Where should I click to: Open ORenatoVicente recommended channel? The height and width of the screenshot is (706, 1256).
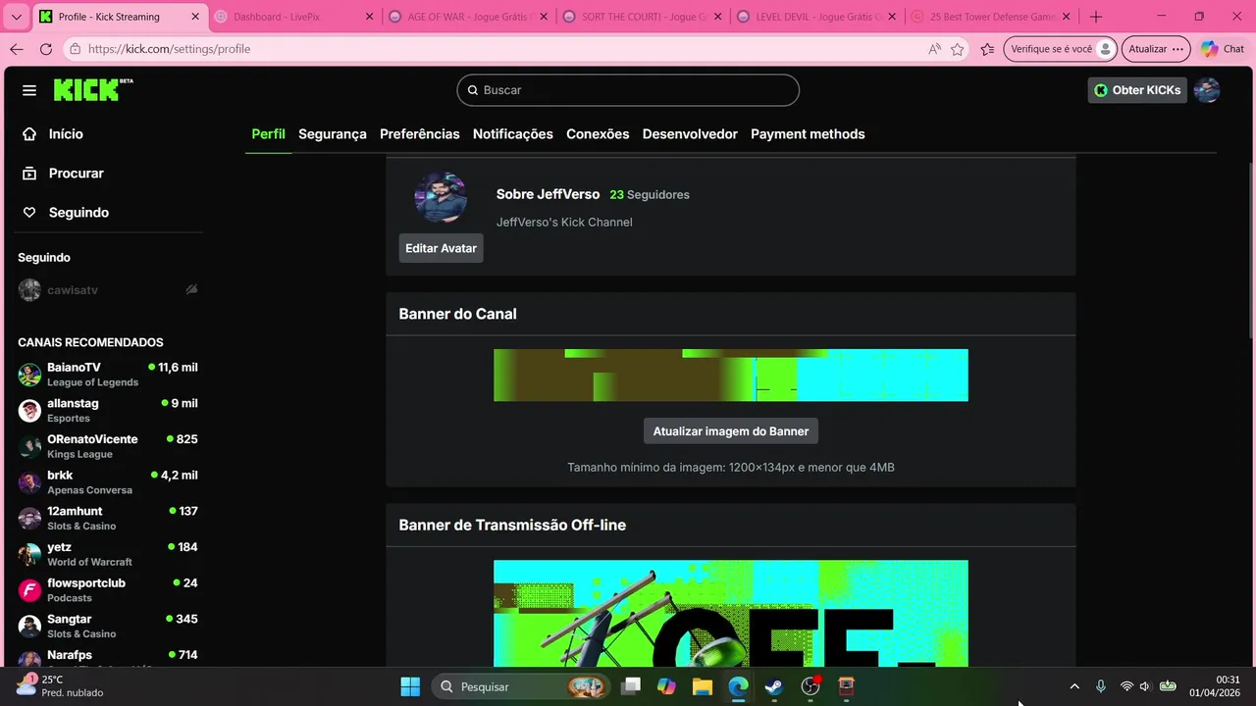(108, 446)
